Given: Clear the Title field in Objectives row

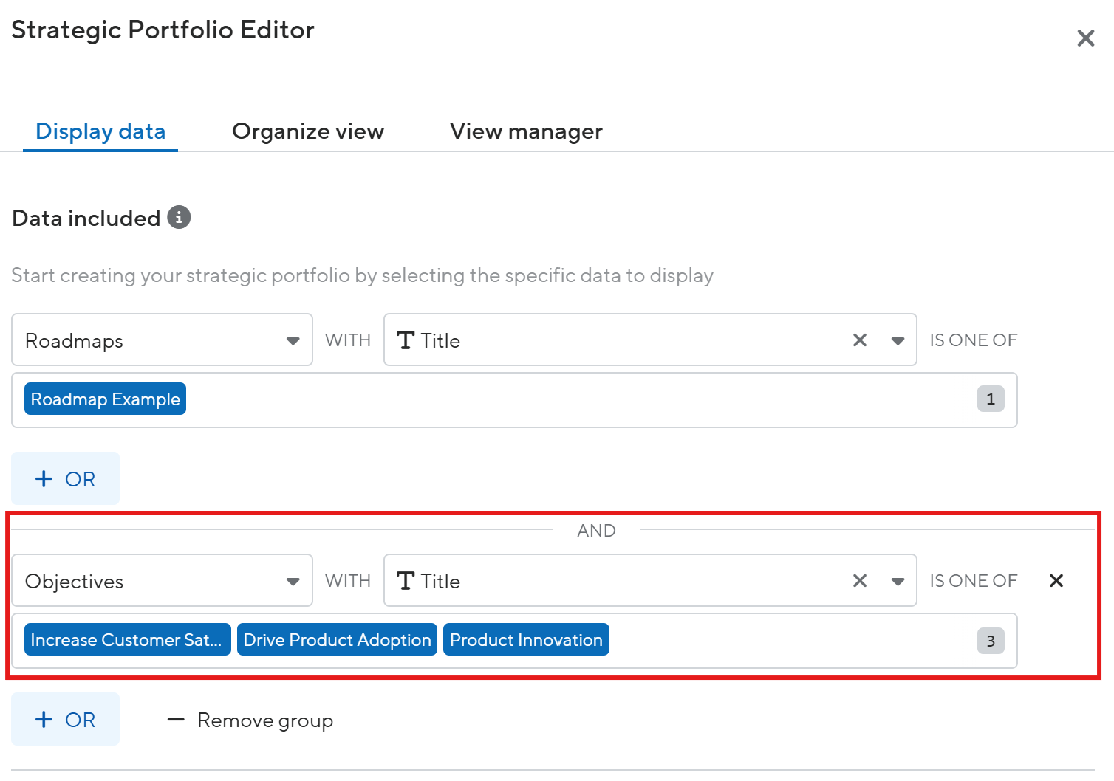Looking at the screenshot, I should (859, 581).
